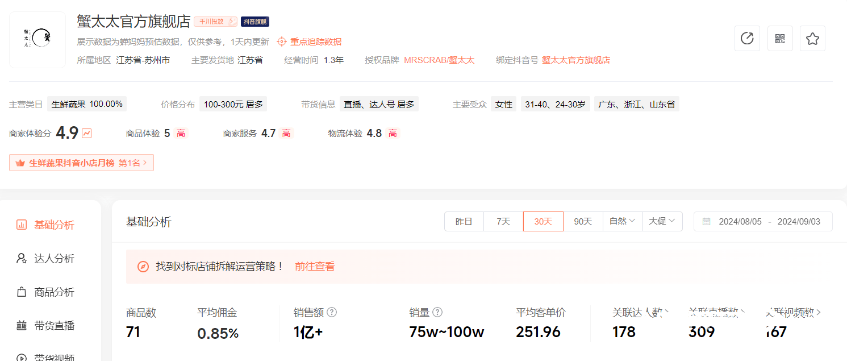Open 生鲜蔬果抖音小店月榜 第1名 ranking

click(81, 163)
